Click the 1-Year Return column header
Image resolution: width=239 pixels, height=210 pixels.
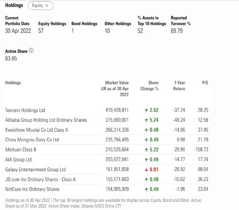coord(179,86)
